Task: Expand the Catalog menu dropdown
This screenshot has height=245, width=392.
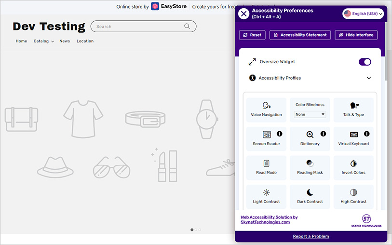Action: point(44,41)
